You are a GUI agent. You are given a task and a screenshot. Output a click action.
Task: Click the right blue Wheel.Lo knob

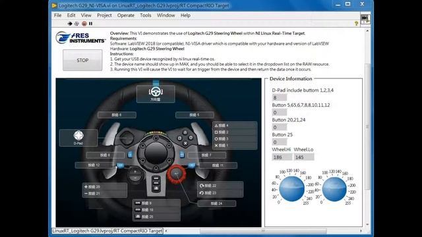334,189
